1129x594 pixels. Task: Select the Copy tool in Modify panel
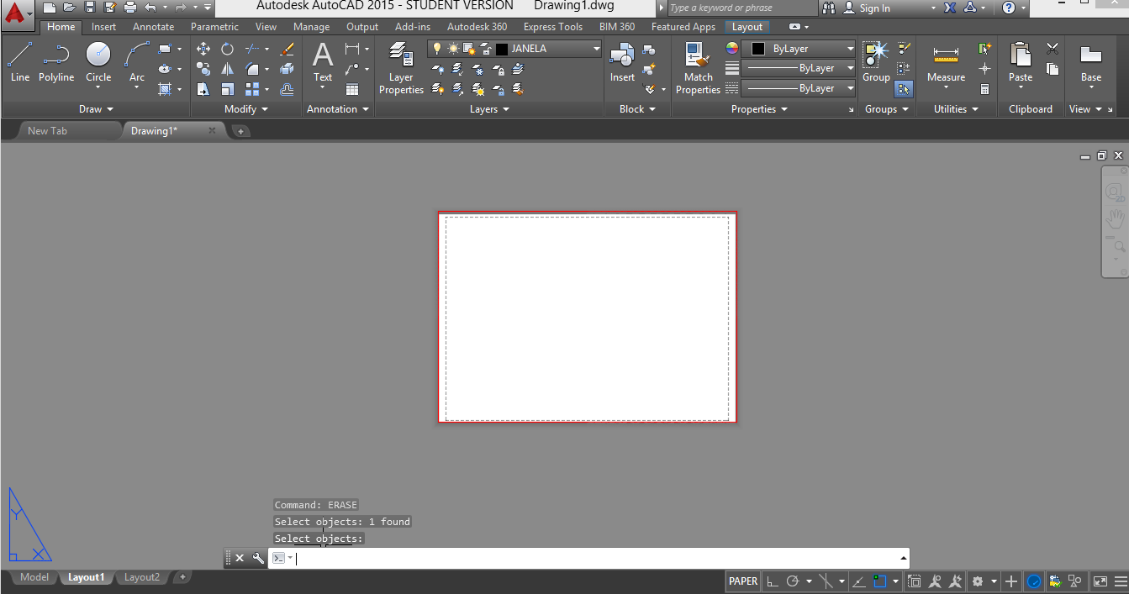pos(203,69)
